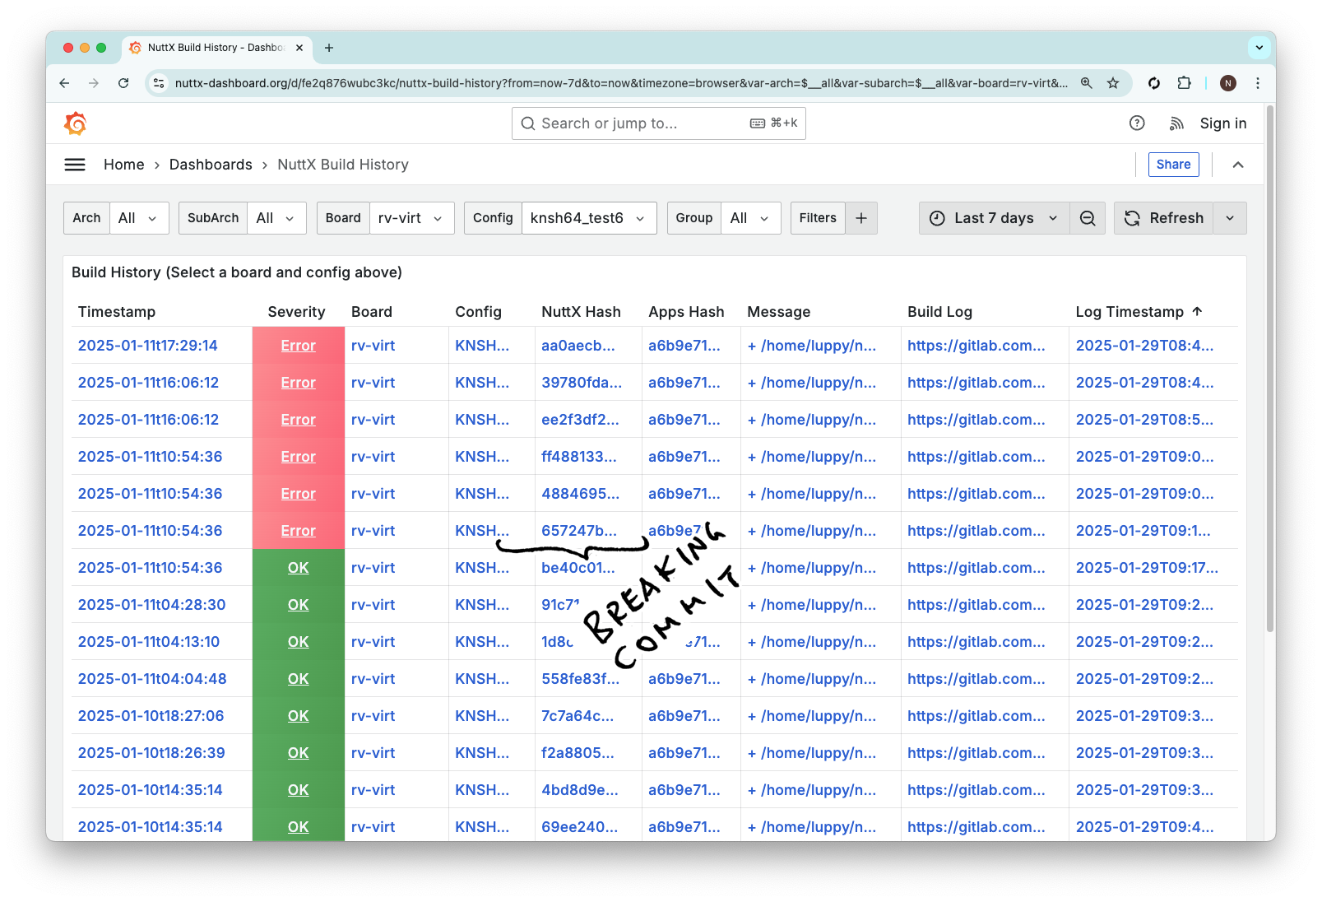Open Apps hash a6b9e71 in ee2f3df2 row
Screen dimensions: 1322x902
point(684,420)
